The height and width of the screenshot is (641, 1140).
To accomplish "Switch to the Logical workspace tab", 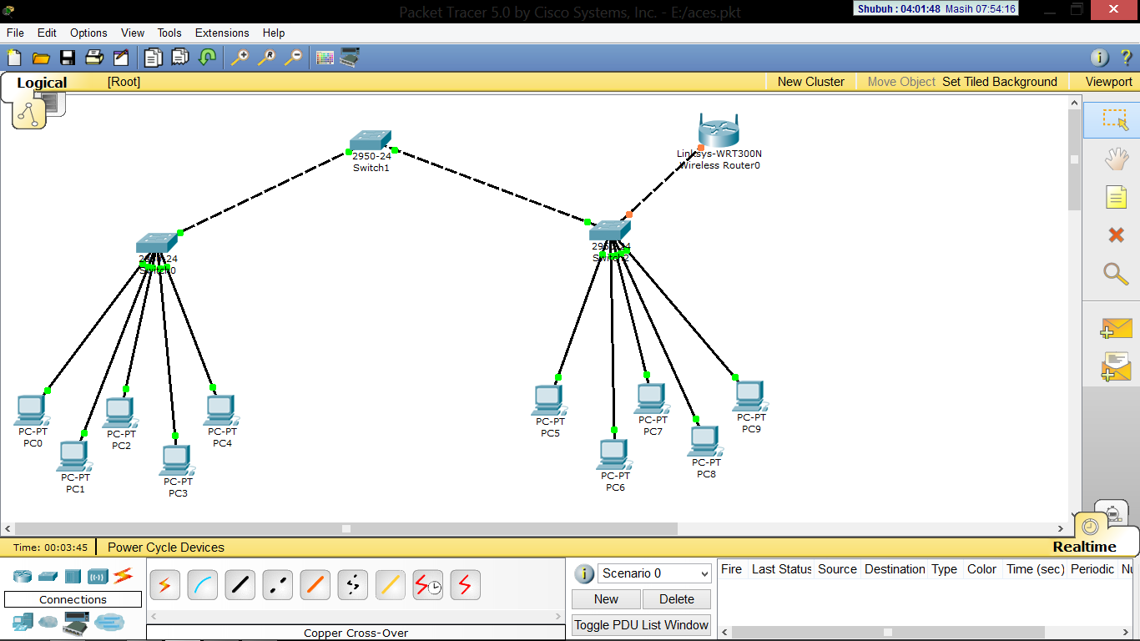I will click(x=42, y=83).
